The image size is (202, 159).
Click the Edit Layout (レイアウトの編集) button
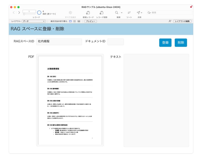tap(182, 21)
